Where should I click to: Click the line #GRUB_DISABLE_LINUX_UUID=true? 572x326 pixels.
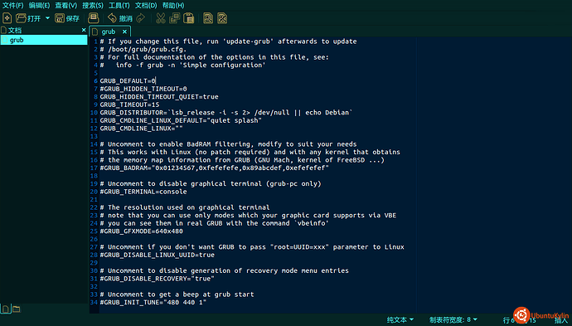coord(158,255)
